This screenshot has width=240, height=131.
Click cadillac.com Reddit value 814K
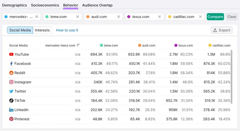click(211, 73)
